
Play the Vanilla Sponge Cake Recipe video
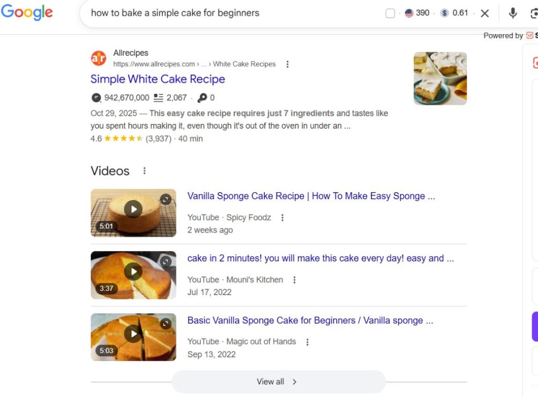click(133, 210)
